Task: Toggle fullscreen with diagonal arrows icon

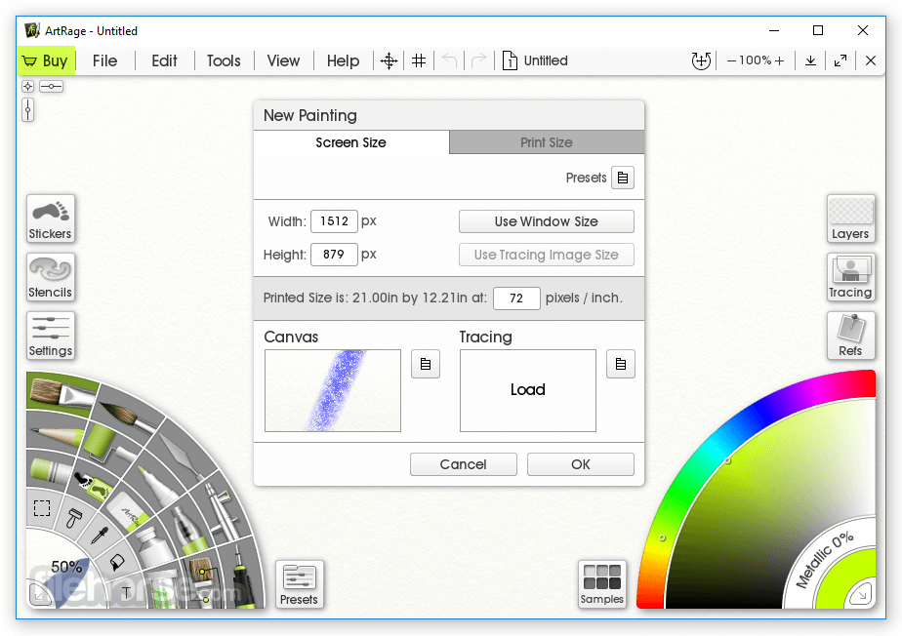Action: [x=840, y=60]
